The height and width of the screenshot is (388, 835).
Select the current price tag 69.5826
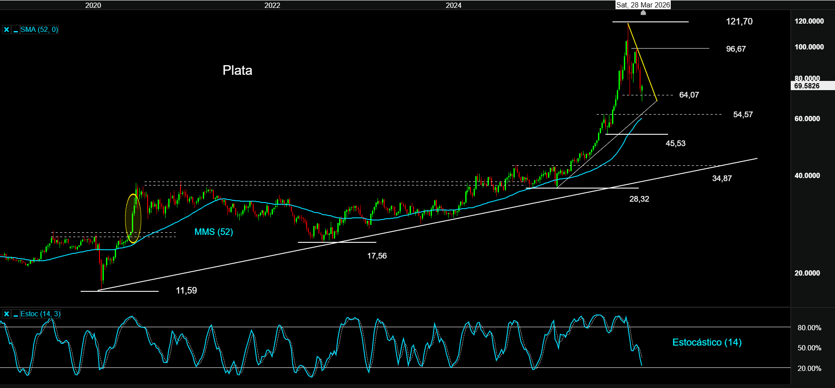[x=807, y=86]
